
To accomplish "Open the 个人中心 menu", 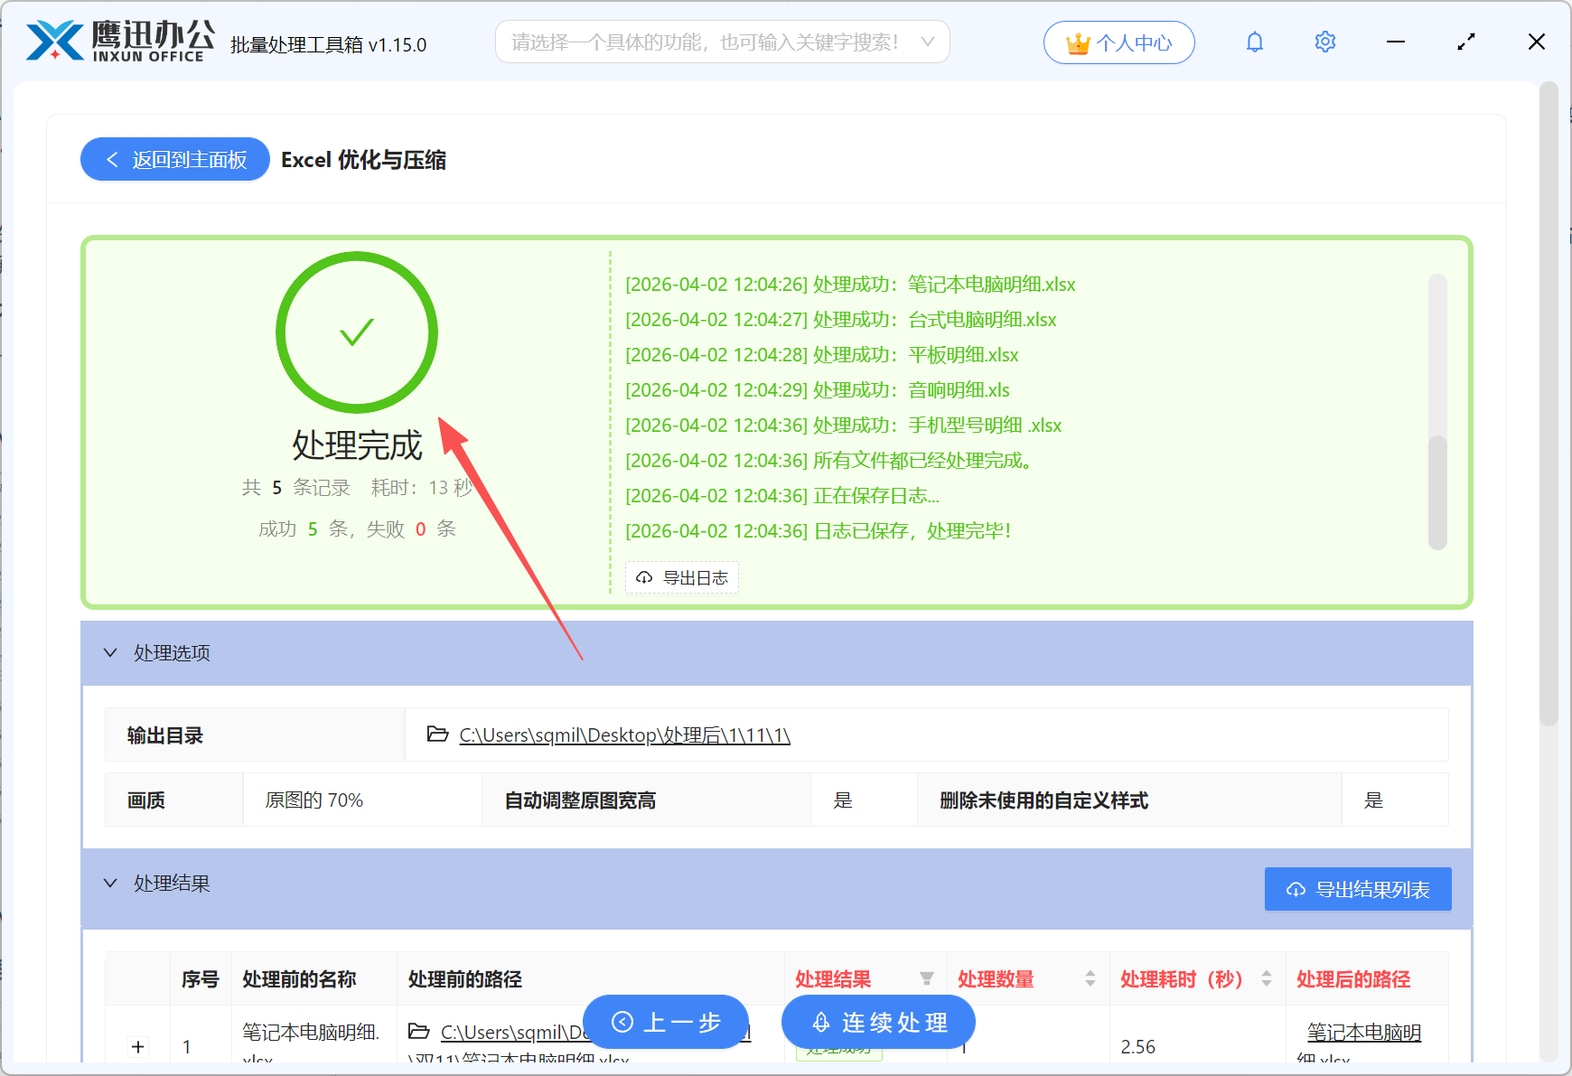I will (1119, 42).
